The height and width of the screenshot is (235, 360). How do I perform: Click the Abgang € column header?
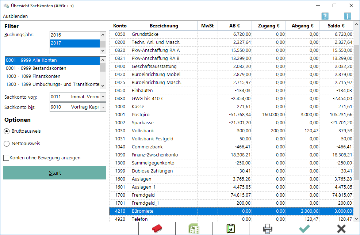coord(302,26)
